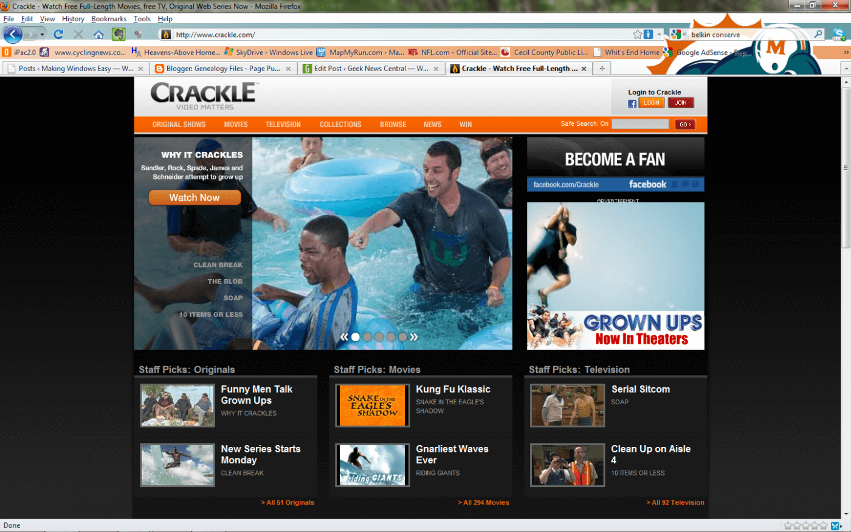Click the GO search button
Image resolution: width=851 pixels, height=532 pixels.
pyautogui.click(x=685, y=124)
